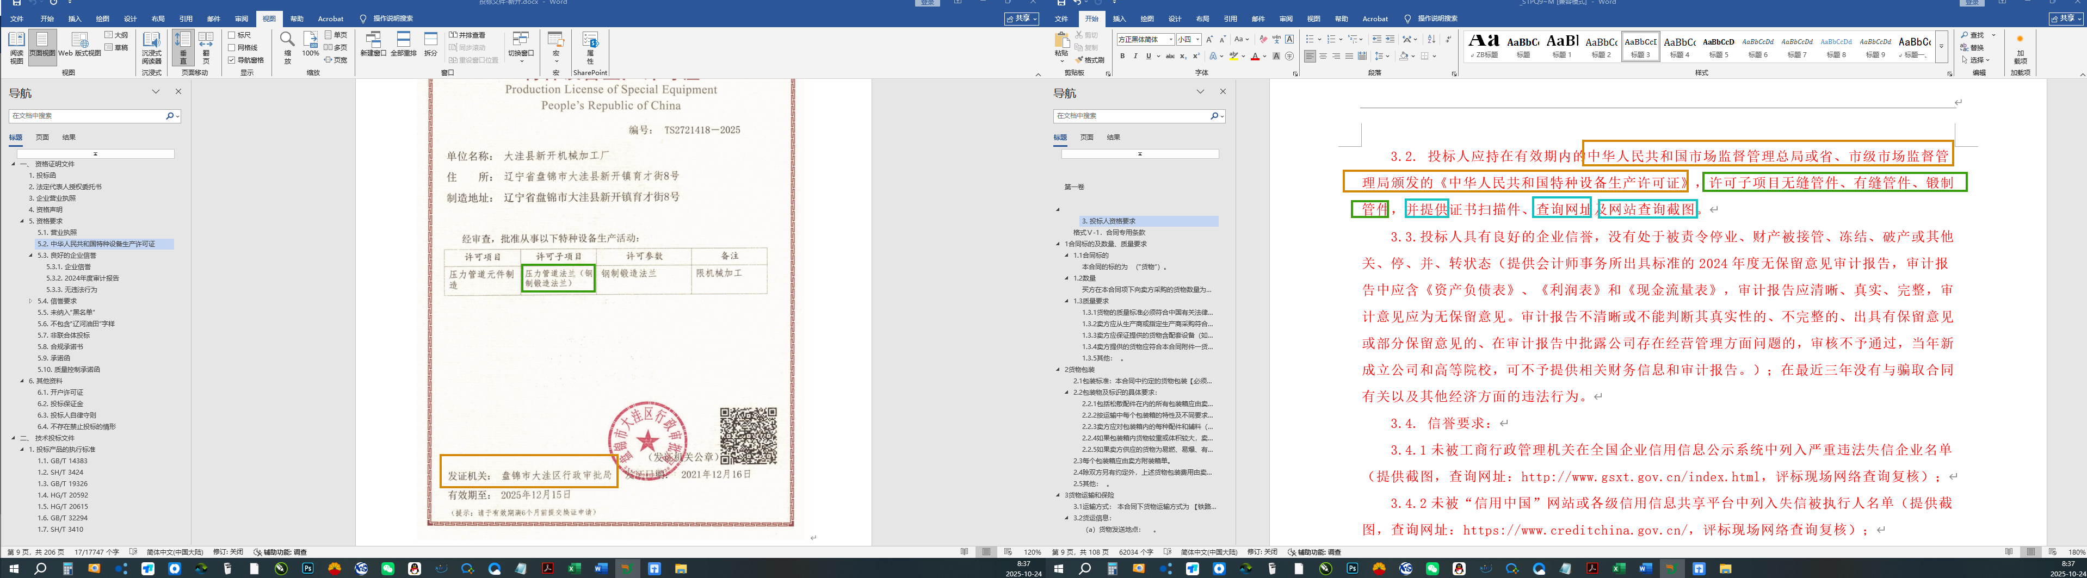Enable the 标尺 (Ruler) checkbox
Image resolution: width=2087 pixels, height=578 pixels.
232,36
